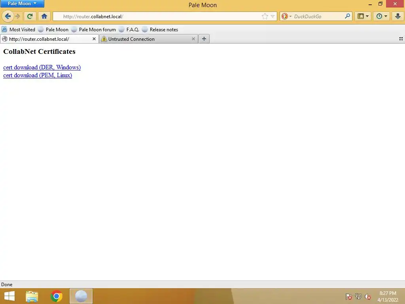405x304 pixels.
Task: Go forward with the Forward arrow
Action: [17, 16]
